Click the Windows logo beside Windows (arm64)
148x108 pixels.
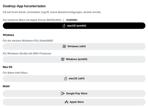pyautogui.click(x=63, y=59)
